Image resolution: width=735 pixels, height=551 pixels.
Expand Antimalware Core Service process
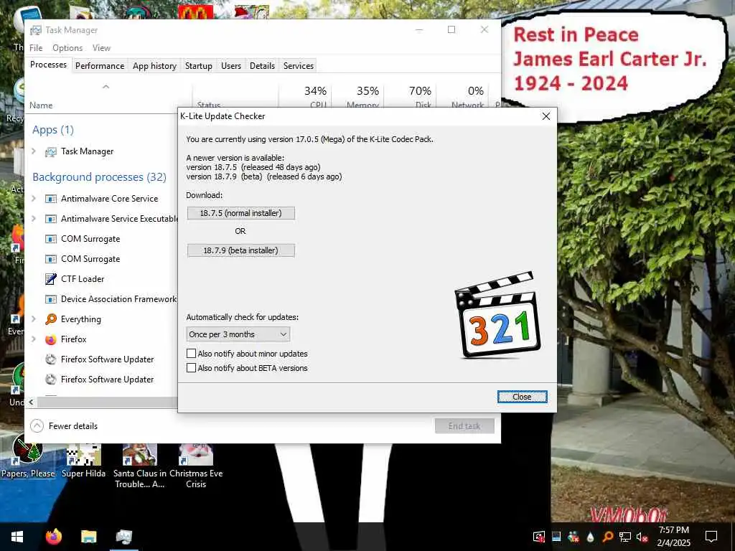point(34,198)
